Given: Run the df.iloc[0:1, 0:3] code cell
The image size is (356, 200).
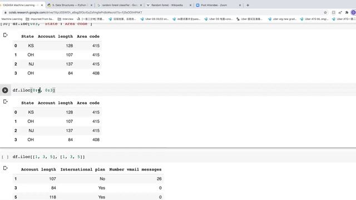Looking at the screenshot, I should (x=5, y=90).
